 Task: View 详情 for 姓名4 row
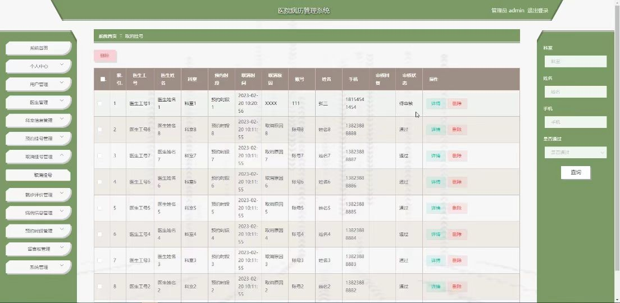436,234
